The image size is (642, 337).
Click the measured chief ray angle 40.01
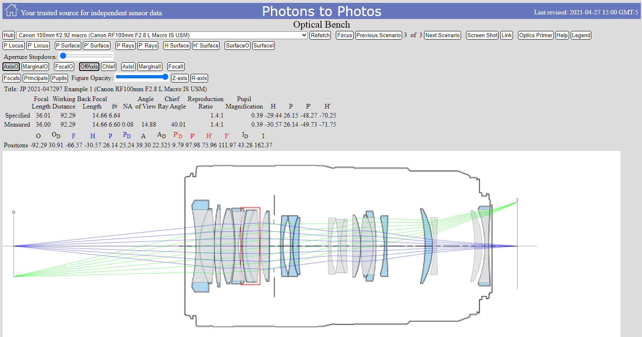(x=178, y=125)
